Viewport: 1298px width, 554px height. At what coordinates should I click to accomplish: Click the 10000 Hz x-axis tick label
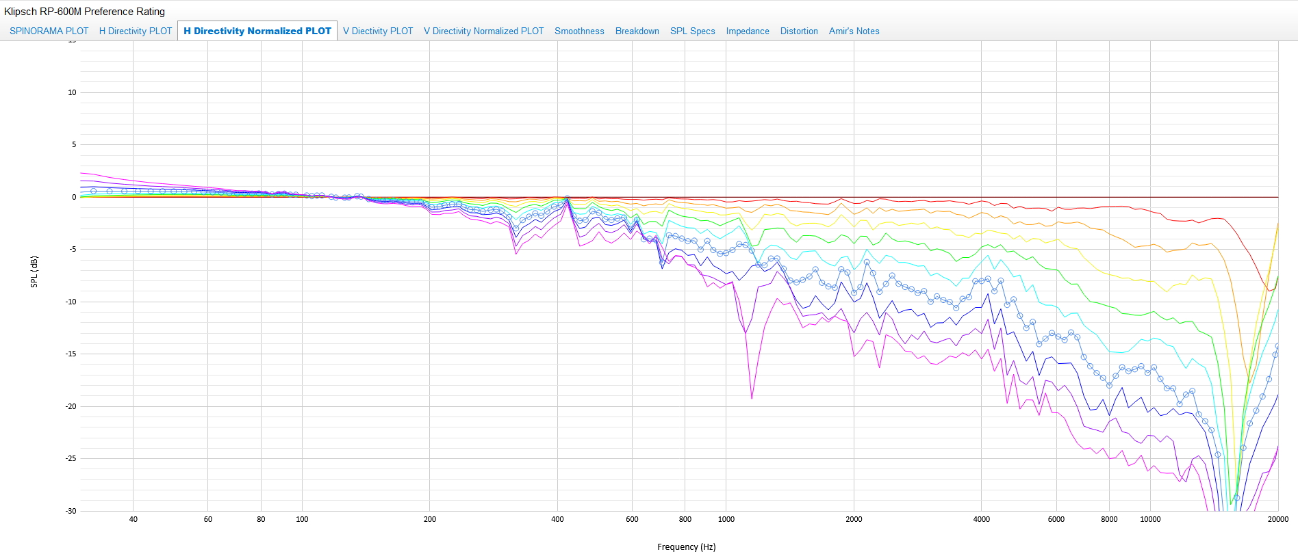point(1150,519)
